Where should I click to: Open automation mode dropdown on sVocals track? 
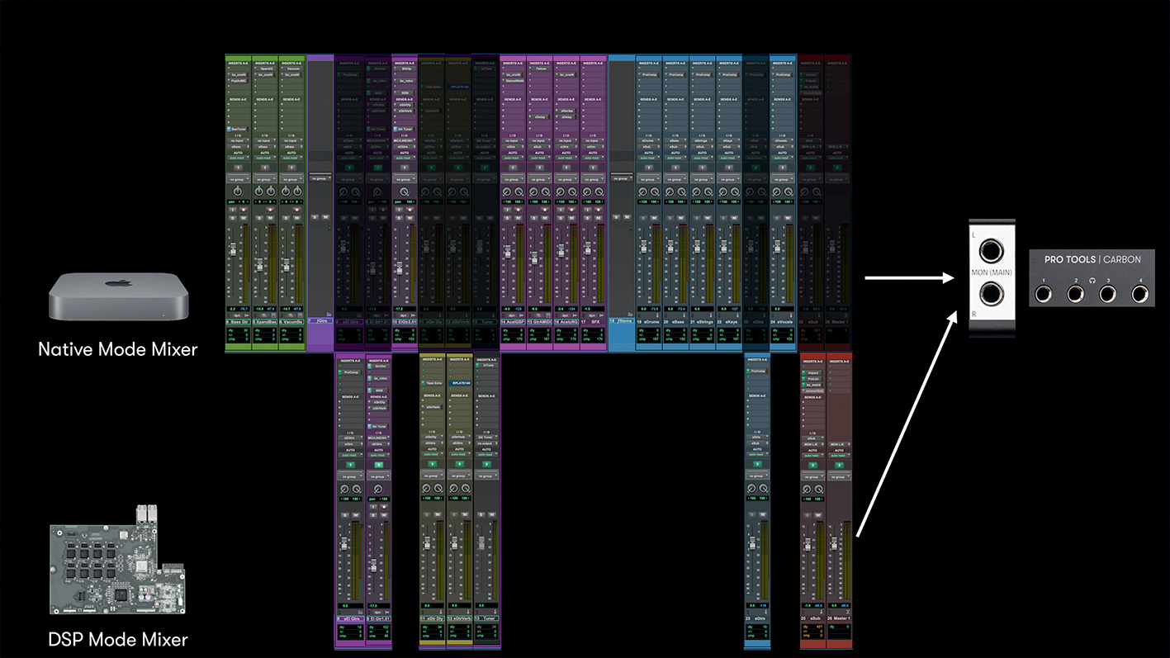782,158
